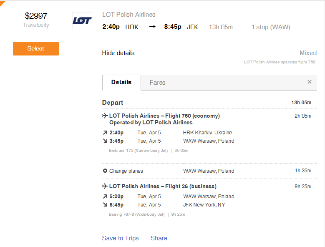Click the HRK to JFK route arrow
Image resolution: width=325 pixels, height=247 pixels.
[152, 27]
